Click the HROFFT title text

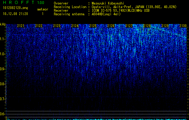click(x=19, y=2)
